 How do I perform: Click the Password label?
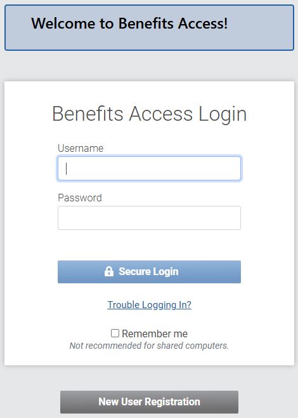(x=80, y=198)
